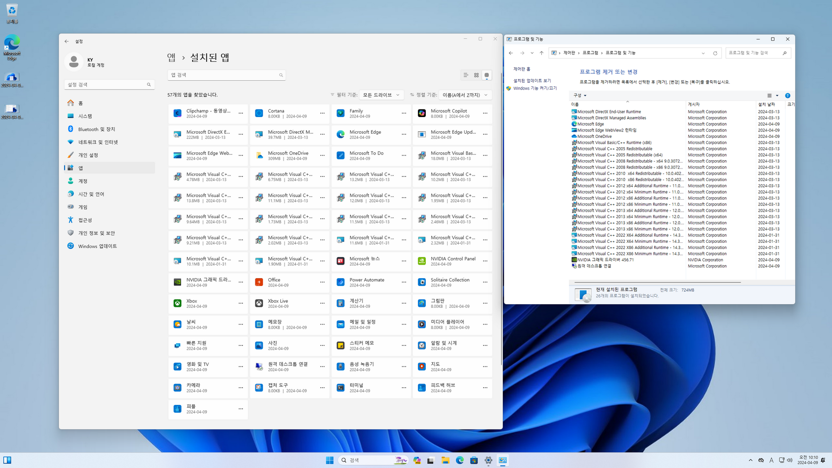Select the Microsoft Edge desktop shortcut
Viewport: 832px width, 468px height.
coord(12,47)
